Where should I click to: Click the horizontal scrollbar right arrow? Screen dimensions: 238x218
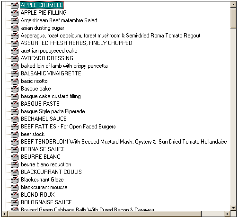(227, 214)
